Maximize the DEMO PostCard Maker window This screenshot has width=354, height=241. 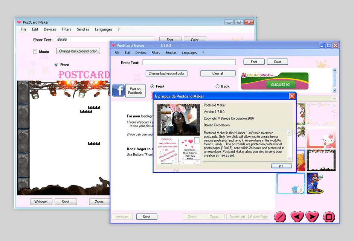329,45
